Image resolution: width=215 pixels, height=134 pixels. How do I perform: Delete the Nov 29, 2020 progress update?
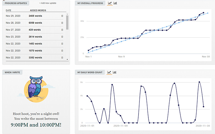click(62, 16)
